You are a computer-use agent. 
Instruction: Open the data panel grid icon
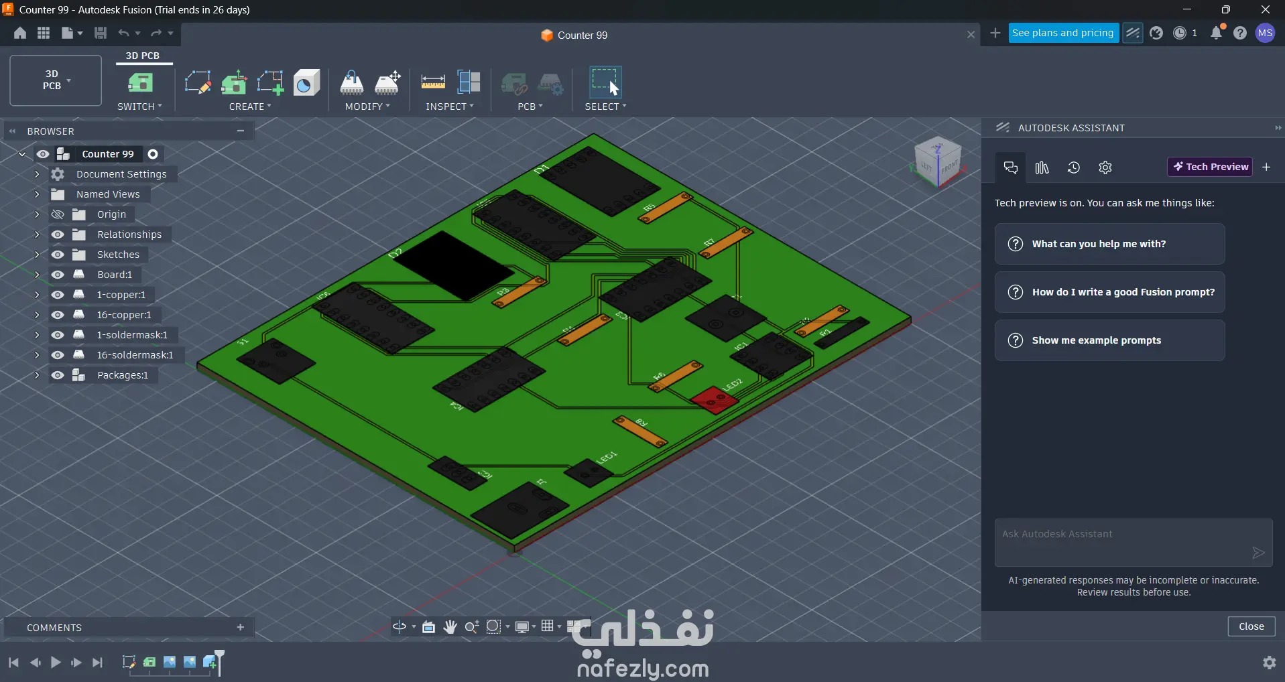coord(44,33)
